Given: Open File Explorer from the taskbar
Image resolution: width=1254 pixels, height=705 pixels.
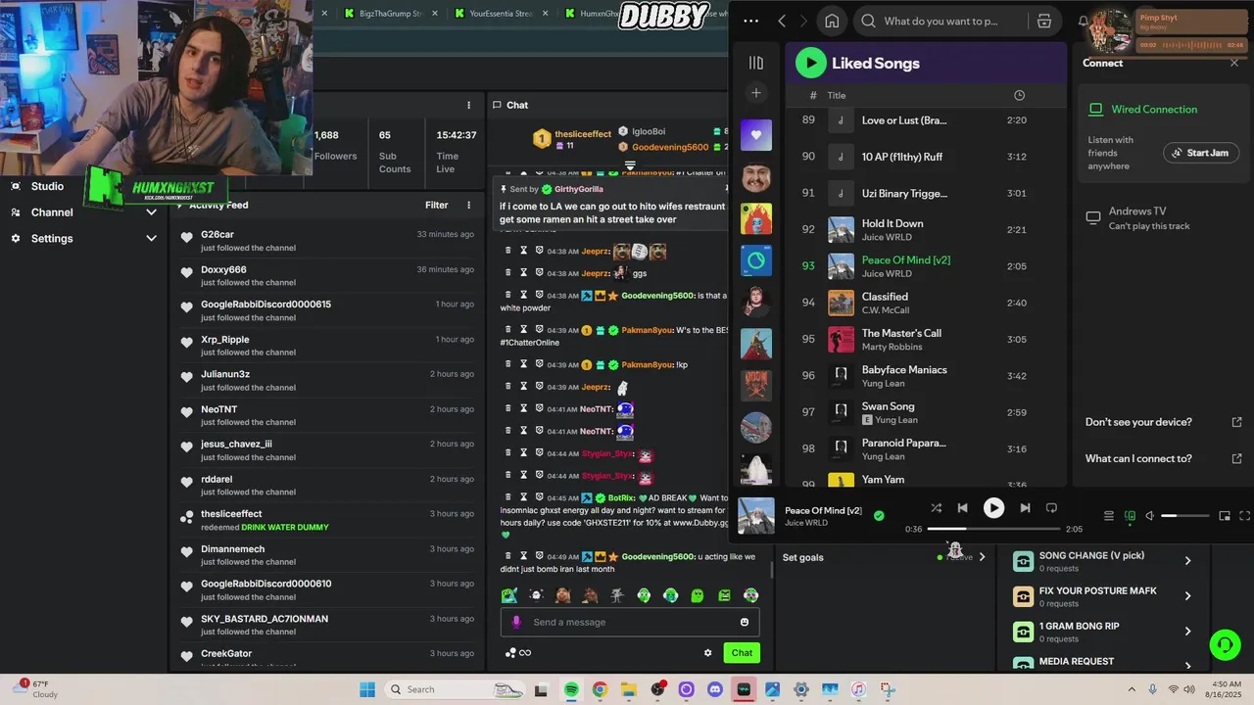Looking at the screenshot, I should [x=628, y=689].
